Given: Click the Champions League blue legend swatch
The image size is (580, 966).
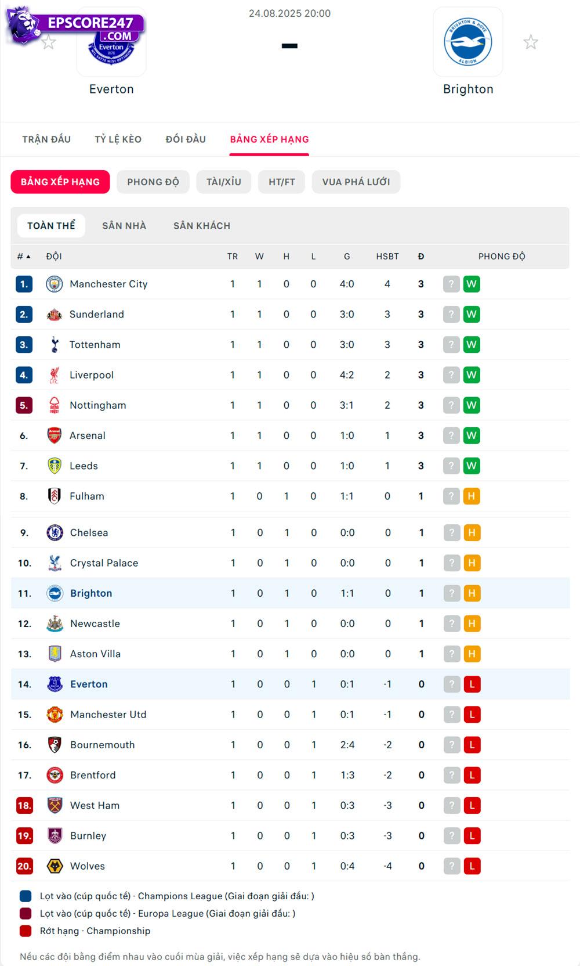Looking at the screenshot, I should click(26, 896).
